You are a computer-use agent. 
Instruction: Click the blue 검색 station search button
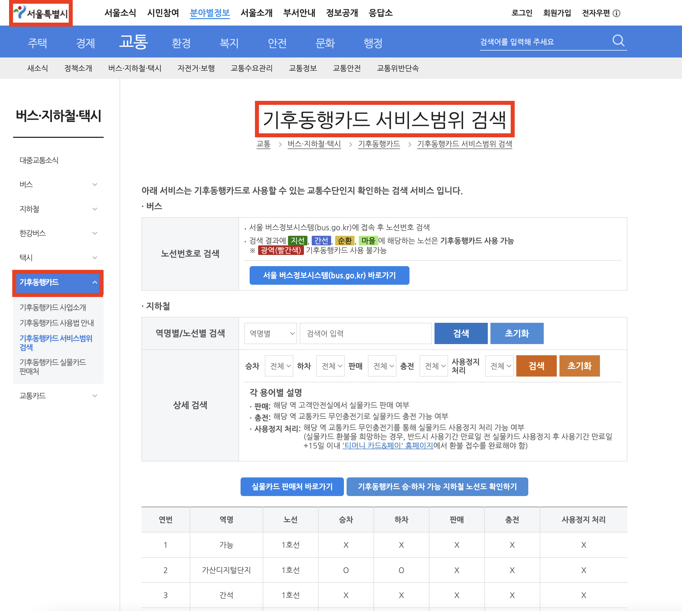(x=461, y=333)
